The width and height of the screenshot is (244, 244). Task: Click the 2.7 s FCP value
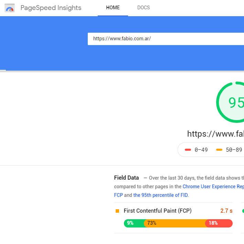click(x=226, y=211)
